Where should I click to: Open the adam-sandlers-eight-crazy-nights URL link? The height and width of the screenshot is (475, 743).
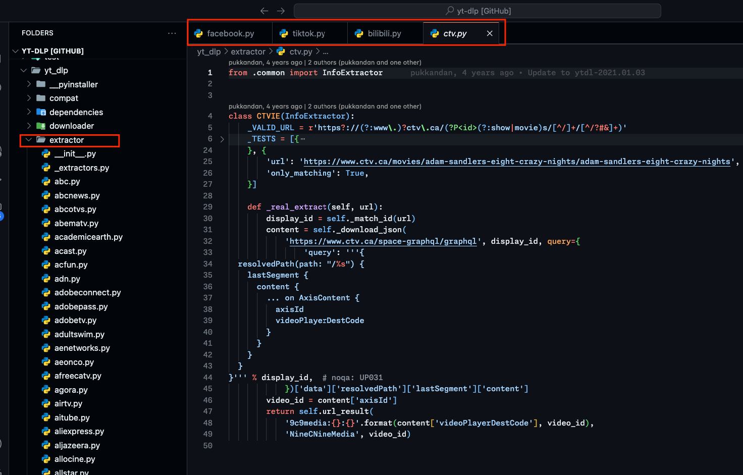coord(517,162)
